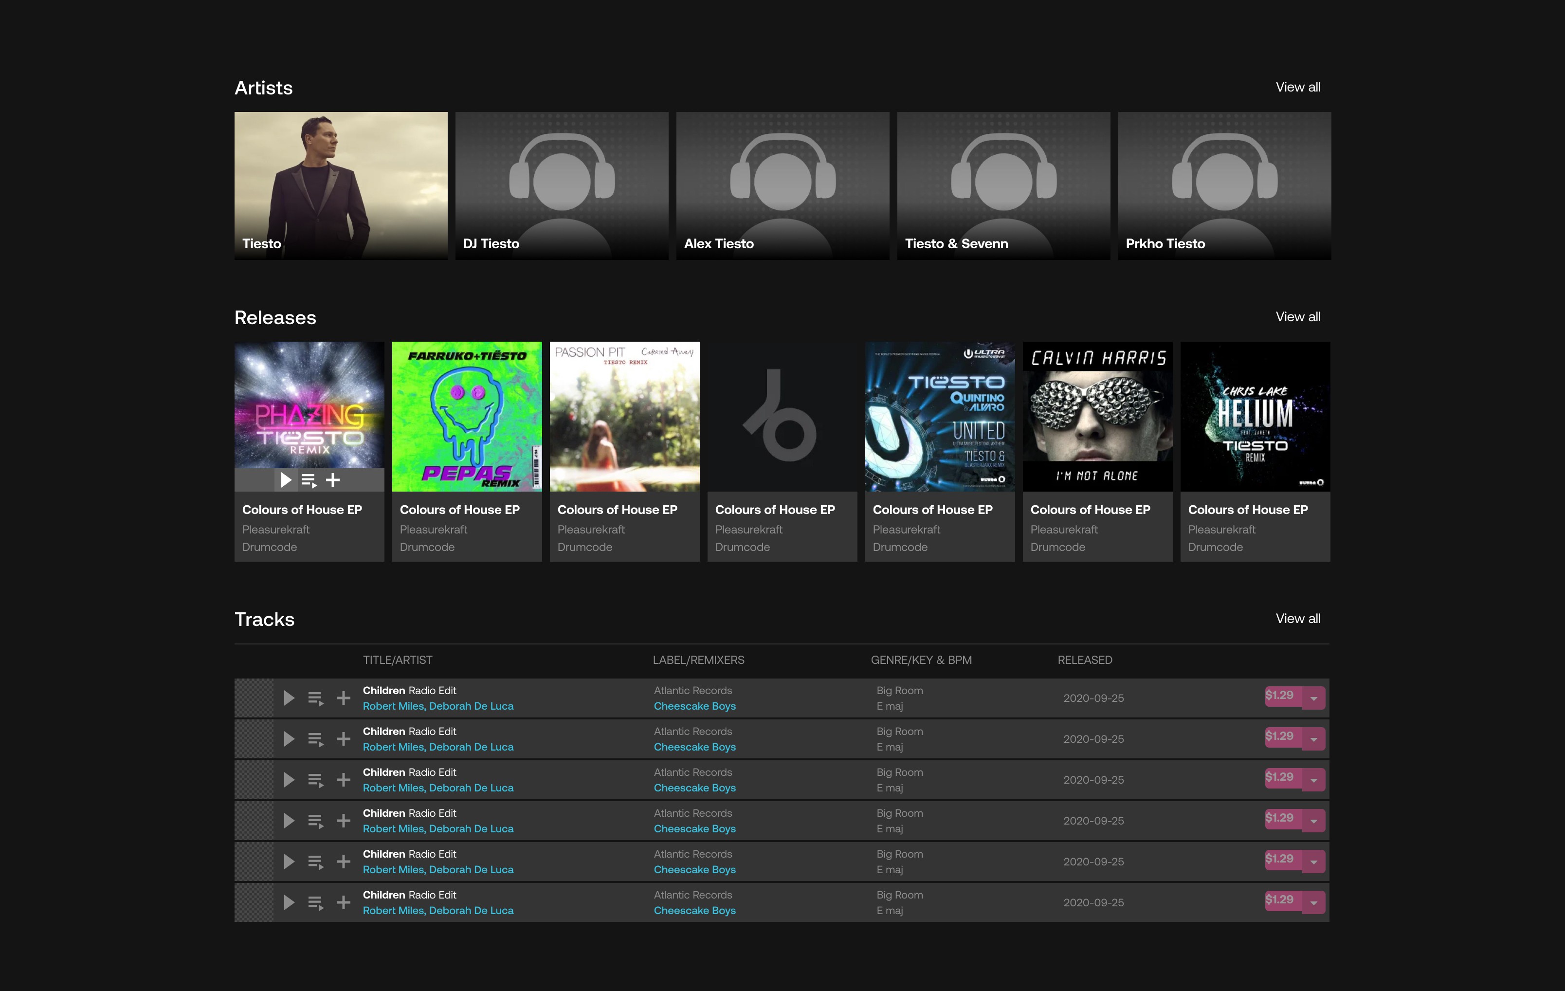
Task: Open the Alex Tiesto artist card
Action: (x=783, y=186)
